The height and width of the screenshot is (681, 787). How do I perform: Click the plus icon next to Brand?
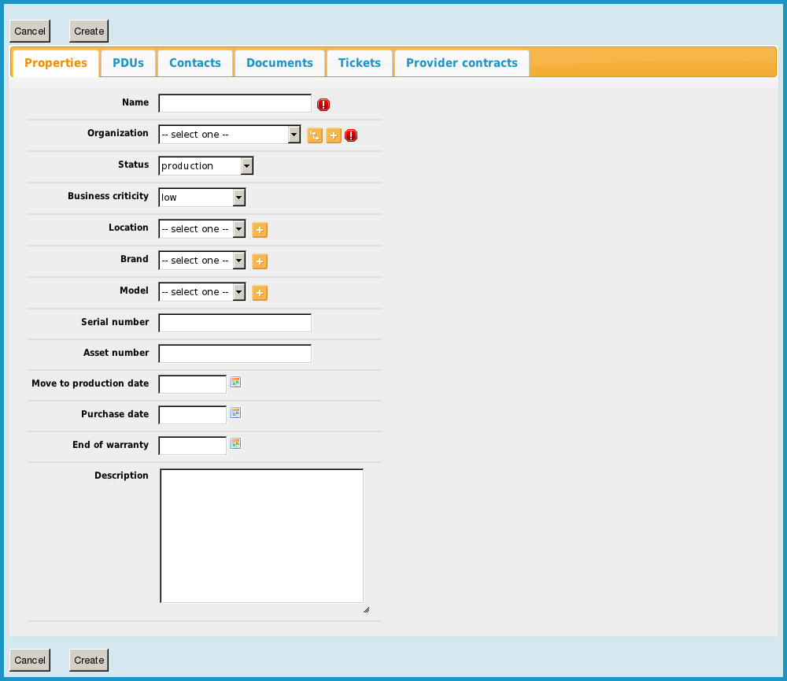[x=260, y=261]
